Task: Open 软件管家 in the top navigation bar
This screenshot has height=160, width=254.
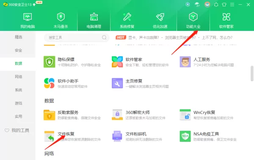Action: pyautogui.click(x=226, y=20)
